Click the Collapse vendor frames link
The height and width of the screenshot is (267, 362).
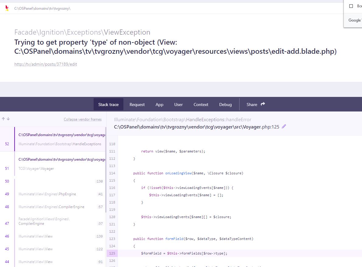click(x=82, y=119)
